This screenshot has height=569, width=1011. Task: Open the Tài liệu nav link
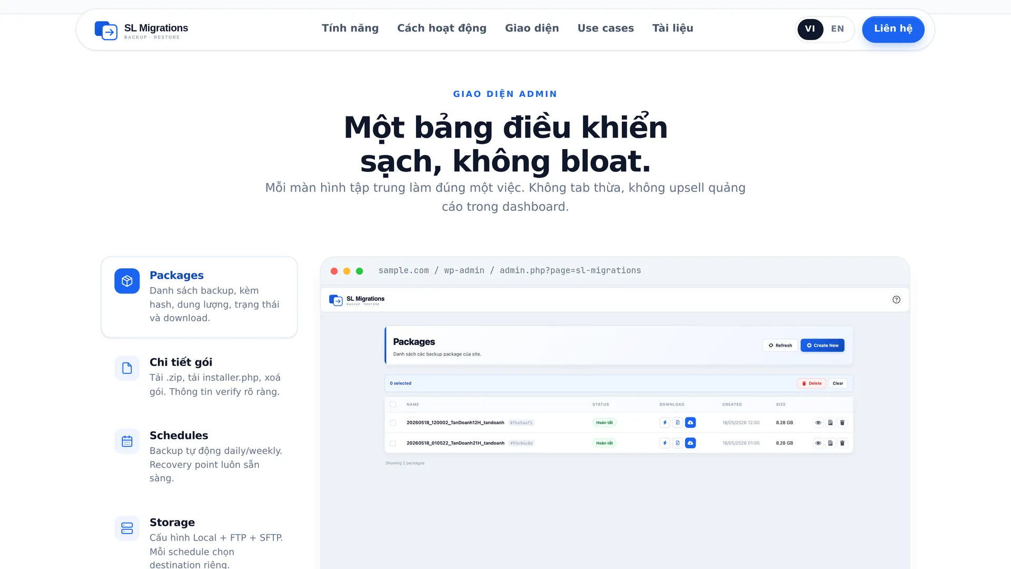coord(672,28)
